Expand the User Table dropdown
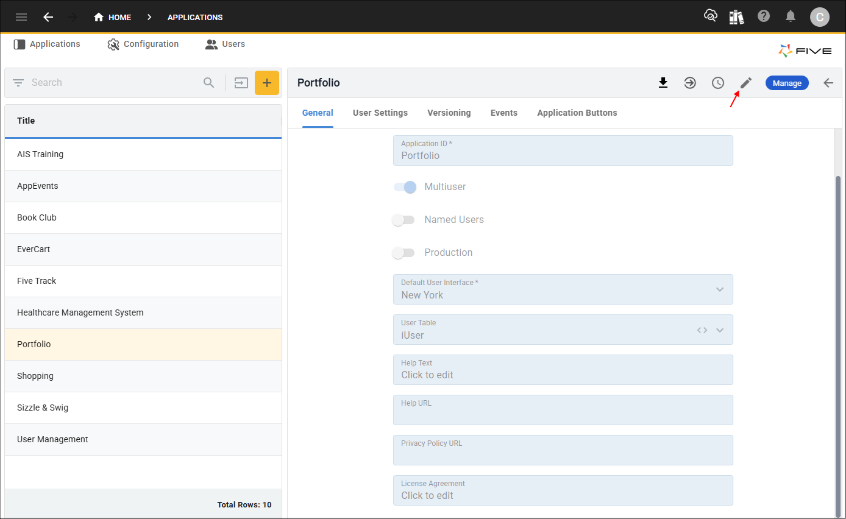 [x=720, y=330]
